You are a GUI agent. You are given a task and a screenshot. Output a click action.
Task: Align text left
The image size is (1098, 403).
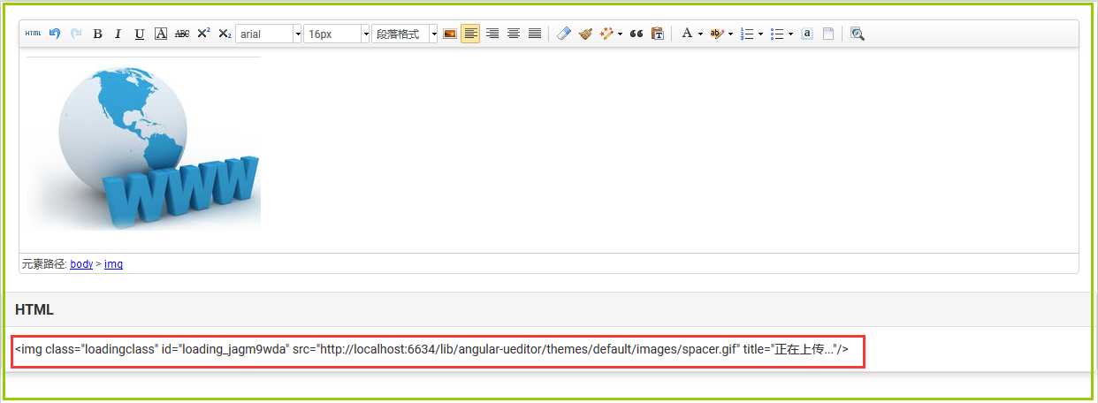[x=470, y=34]
